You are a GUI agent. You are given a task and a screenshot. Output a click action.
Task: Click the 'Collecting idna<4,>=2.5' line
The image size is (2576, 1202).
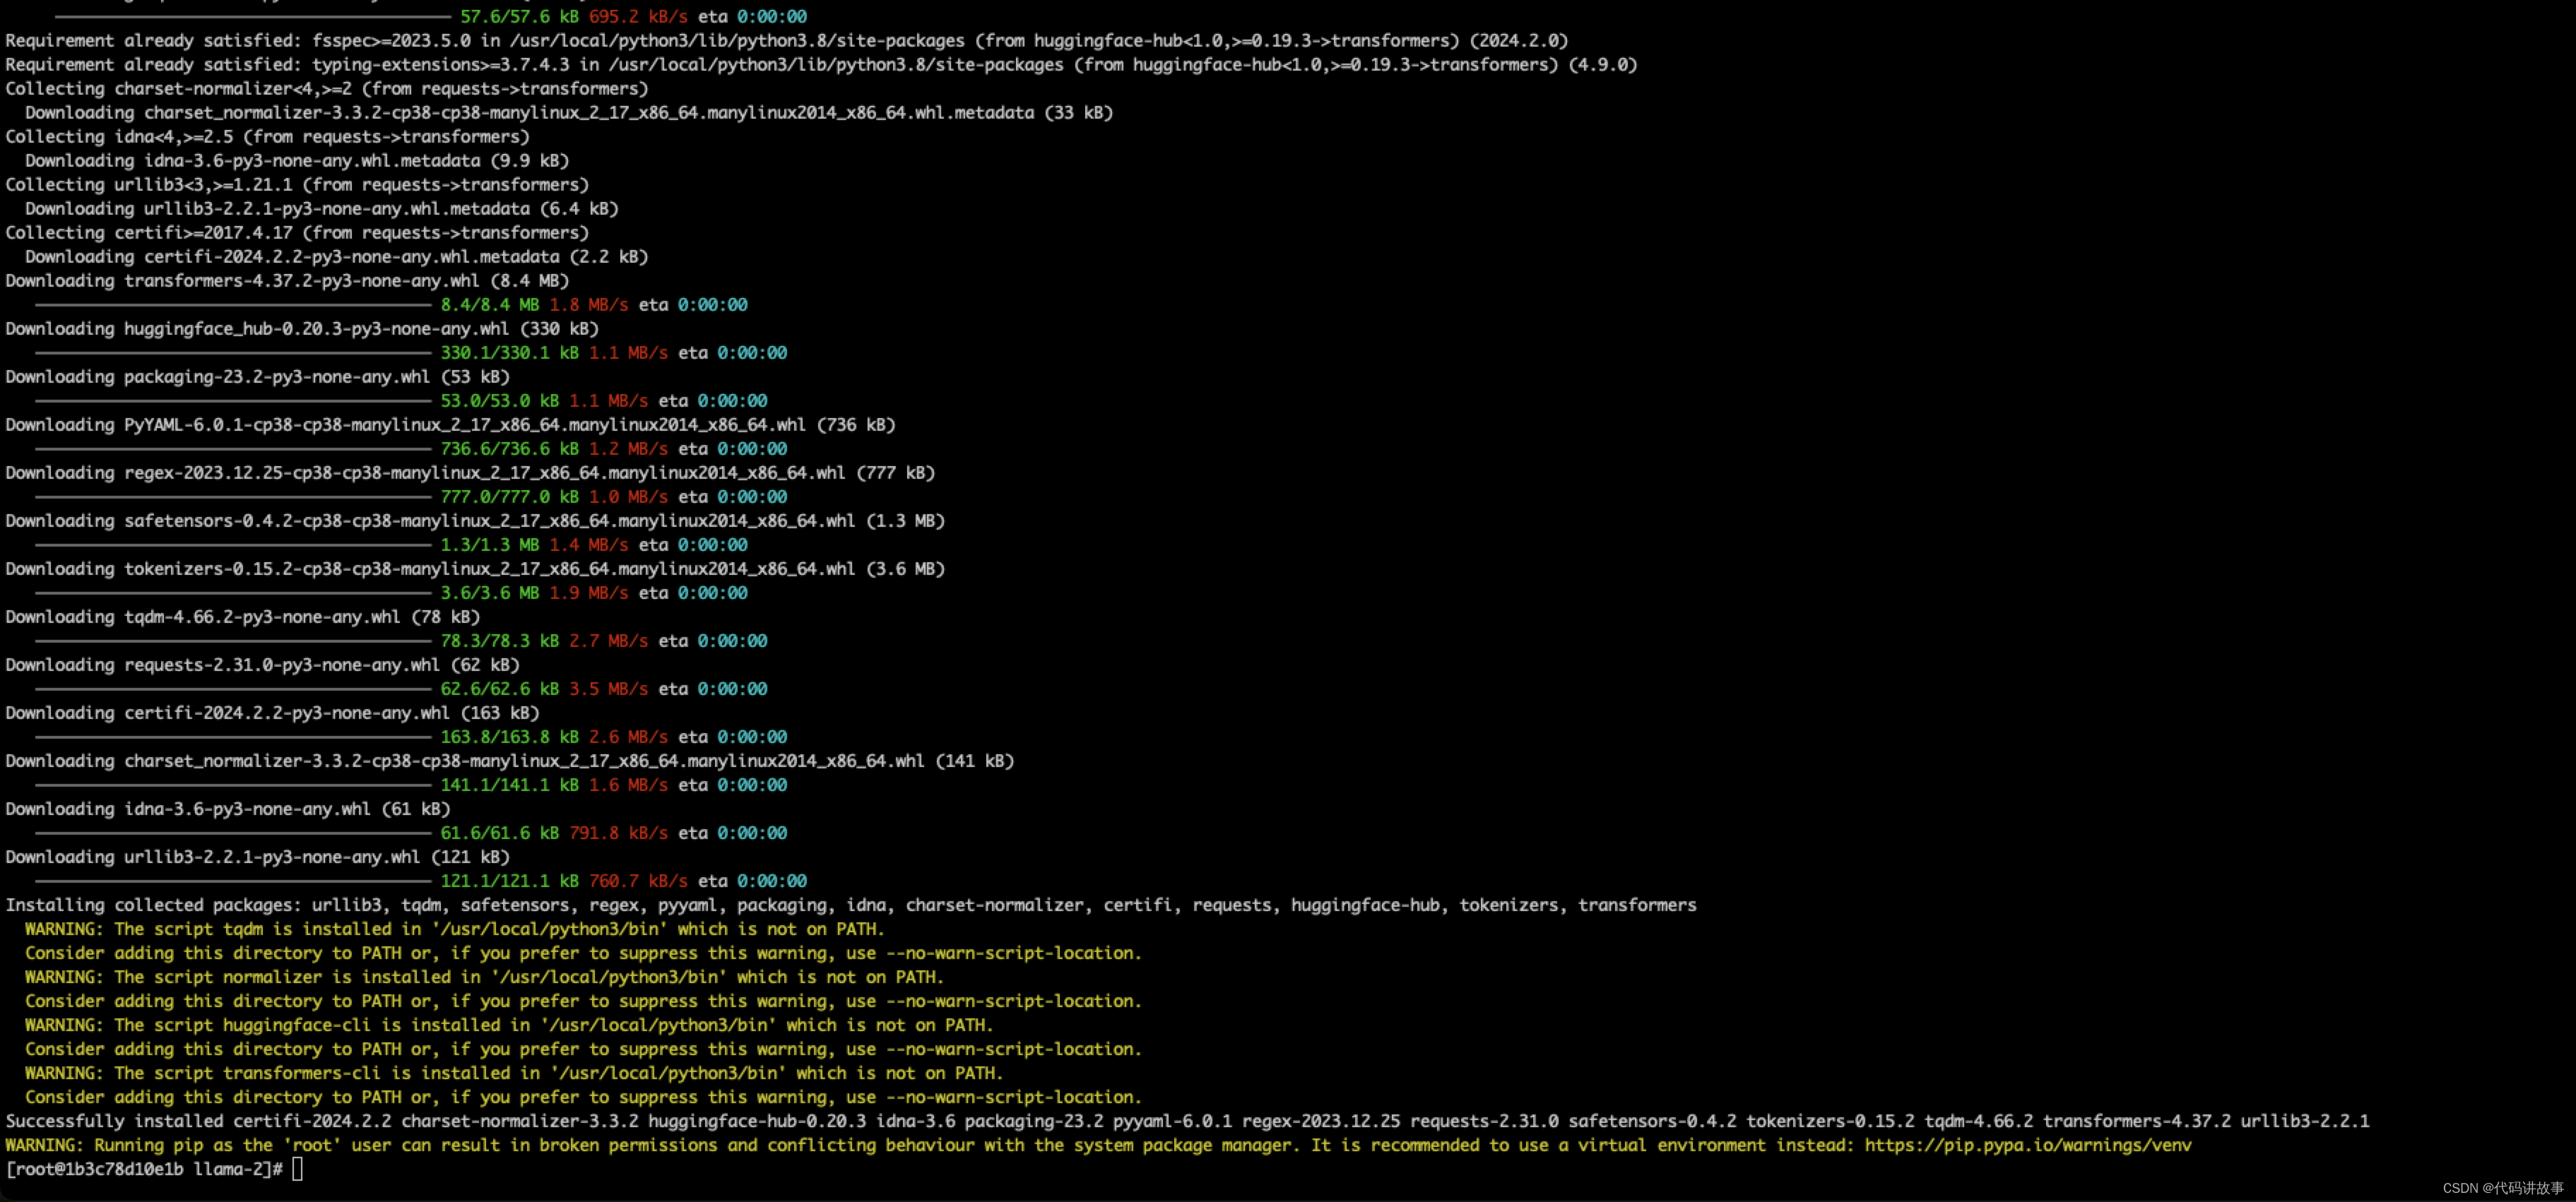point(267,137)
